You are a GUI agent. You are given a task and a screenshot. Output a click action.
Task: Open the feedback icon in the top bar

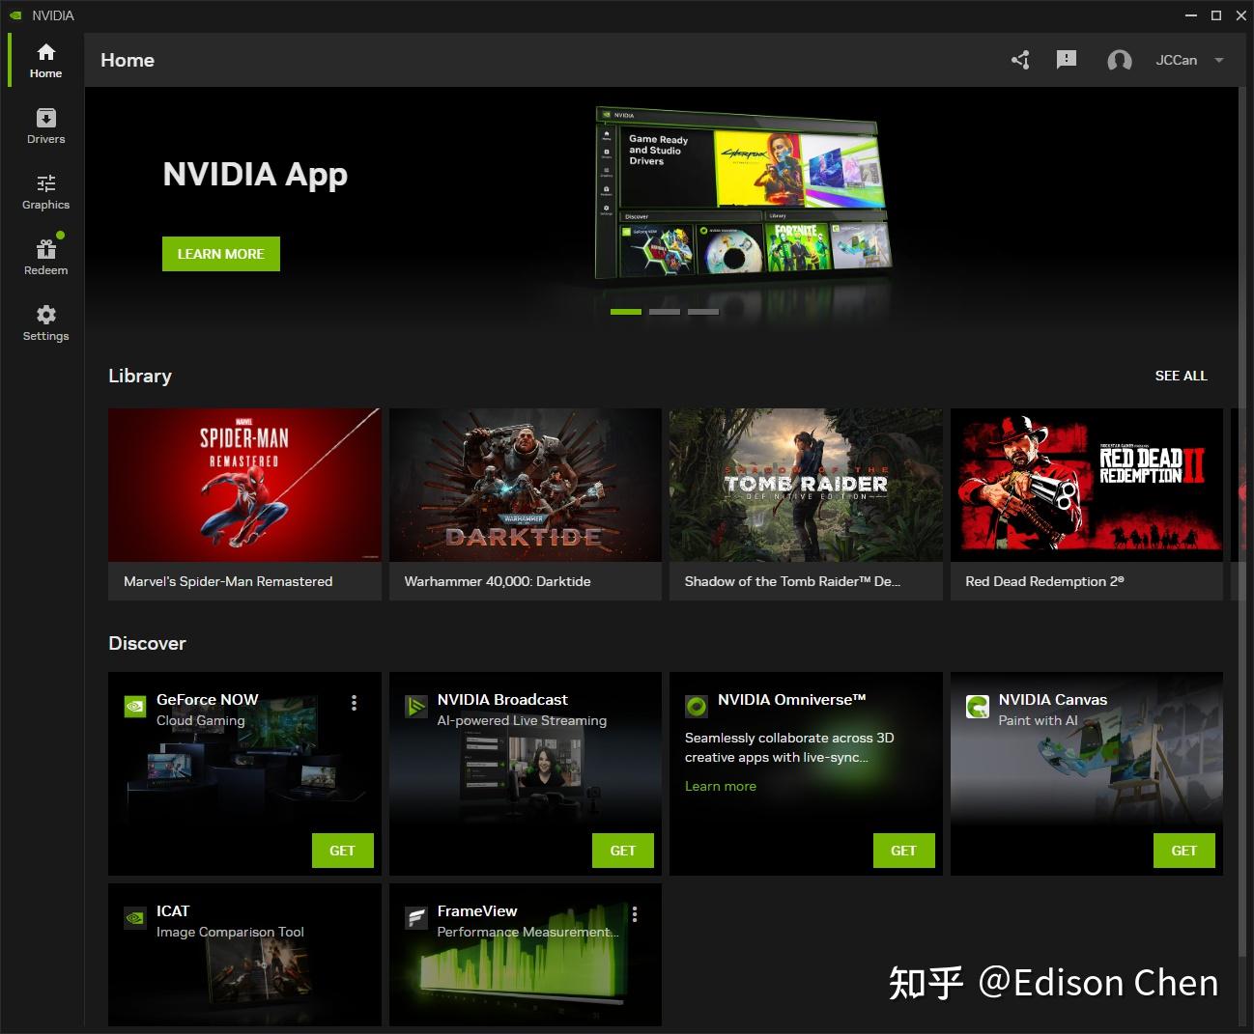coord(1067,60)
